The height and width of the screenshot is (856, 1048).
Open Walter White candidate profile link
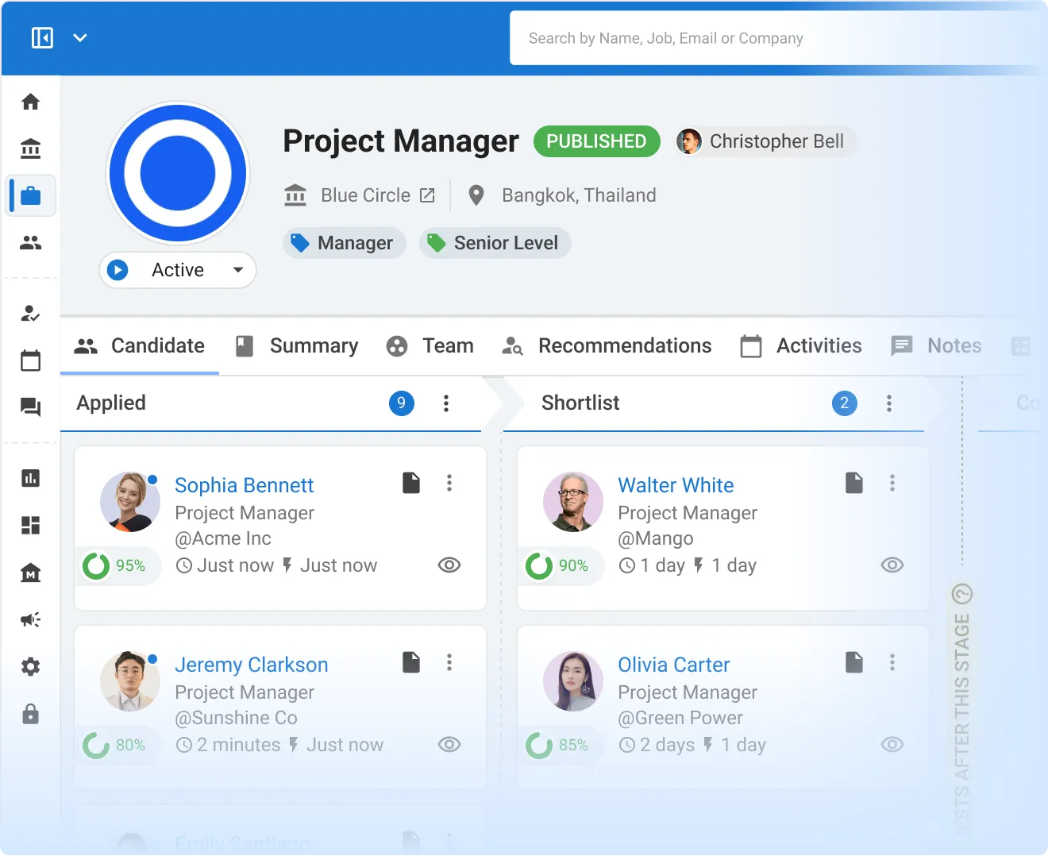pyautogui.click(x=676, y=485)
